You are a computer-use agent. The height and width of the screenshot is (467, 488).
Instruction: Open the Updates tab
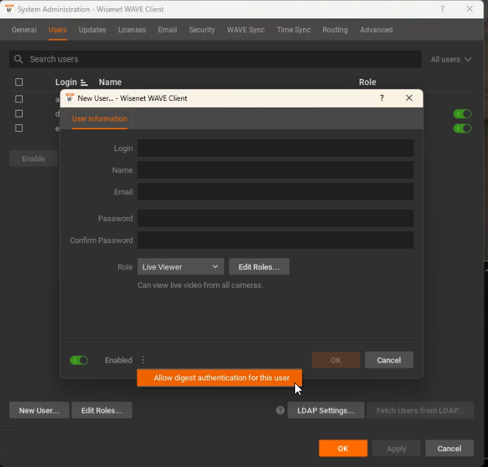coord(93,30)
